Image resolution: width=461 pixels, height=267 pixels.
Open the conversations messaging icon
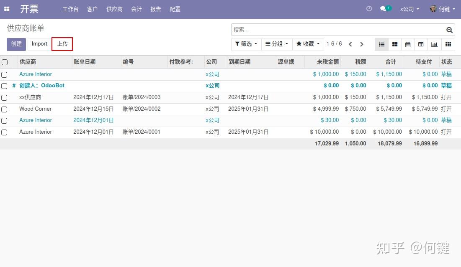click(384, 8)
